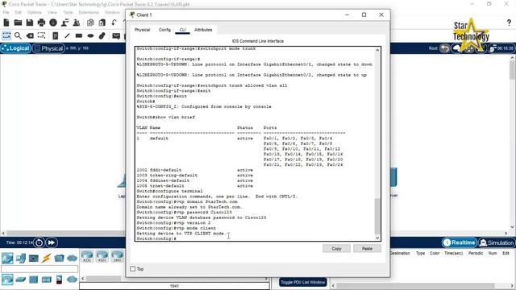This screenshot has width=516, height=290.
Task: Save the project with the floppy disk icon
Action: [x=30, y=23]
